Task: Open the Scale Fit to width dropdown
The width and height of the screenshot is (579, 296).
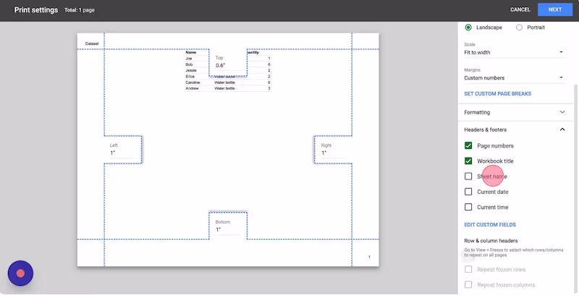Action: click(x=514, y=52)
